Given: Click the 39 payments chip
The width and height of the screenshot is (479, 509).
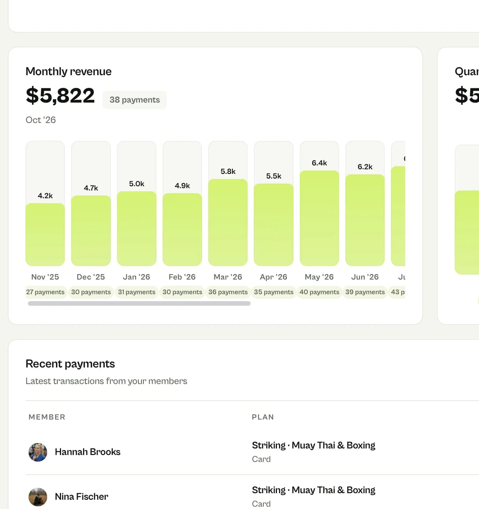Looking at the screenshot, I should 365,292.
